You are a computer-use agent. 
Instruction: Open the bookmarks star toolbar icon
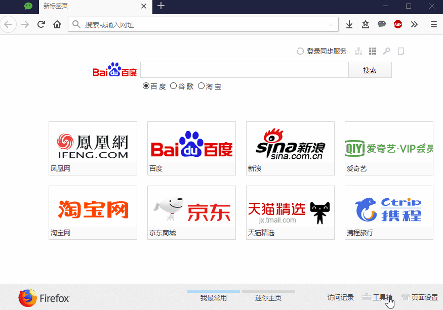(x=366, y=25)
